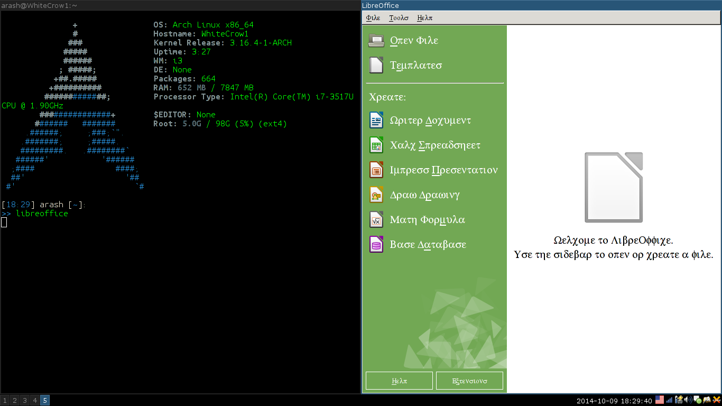The image size is (722, 406).
Task: Click the chat bubble with green dot tray icon
Action: (x=698, y=400)
